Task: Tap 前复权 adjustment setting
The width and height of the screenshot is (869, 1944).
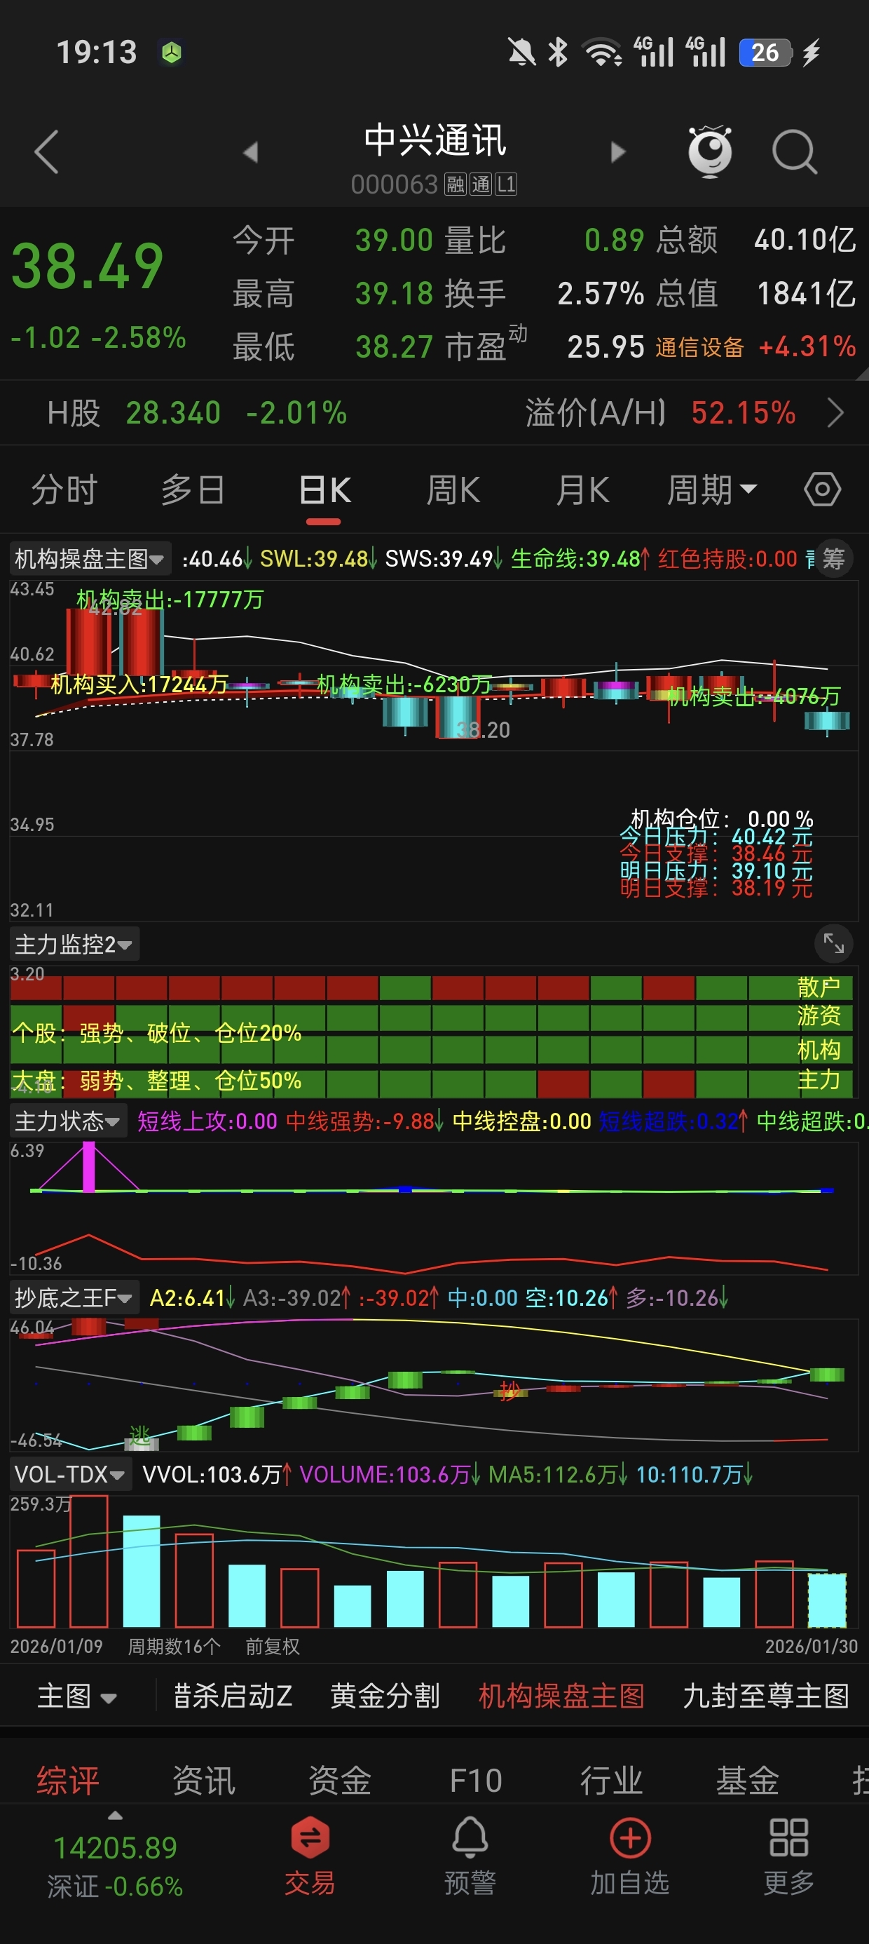Action: pyautogui.click(x=273, y=1646)
